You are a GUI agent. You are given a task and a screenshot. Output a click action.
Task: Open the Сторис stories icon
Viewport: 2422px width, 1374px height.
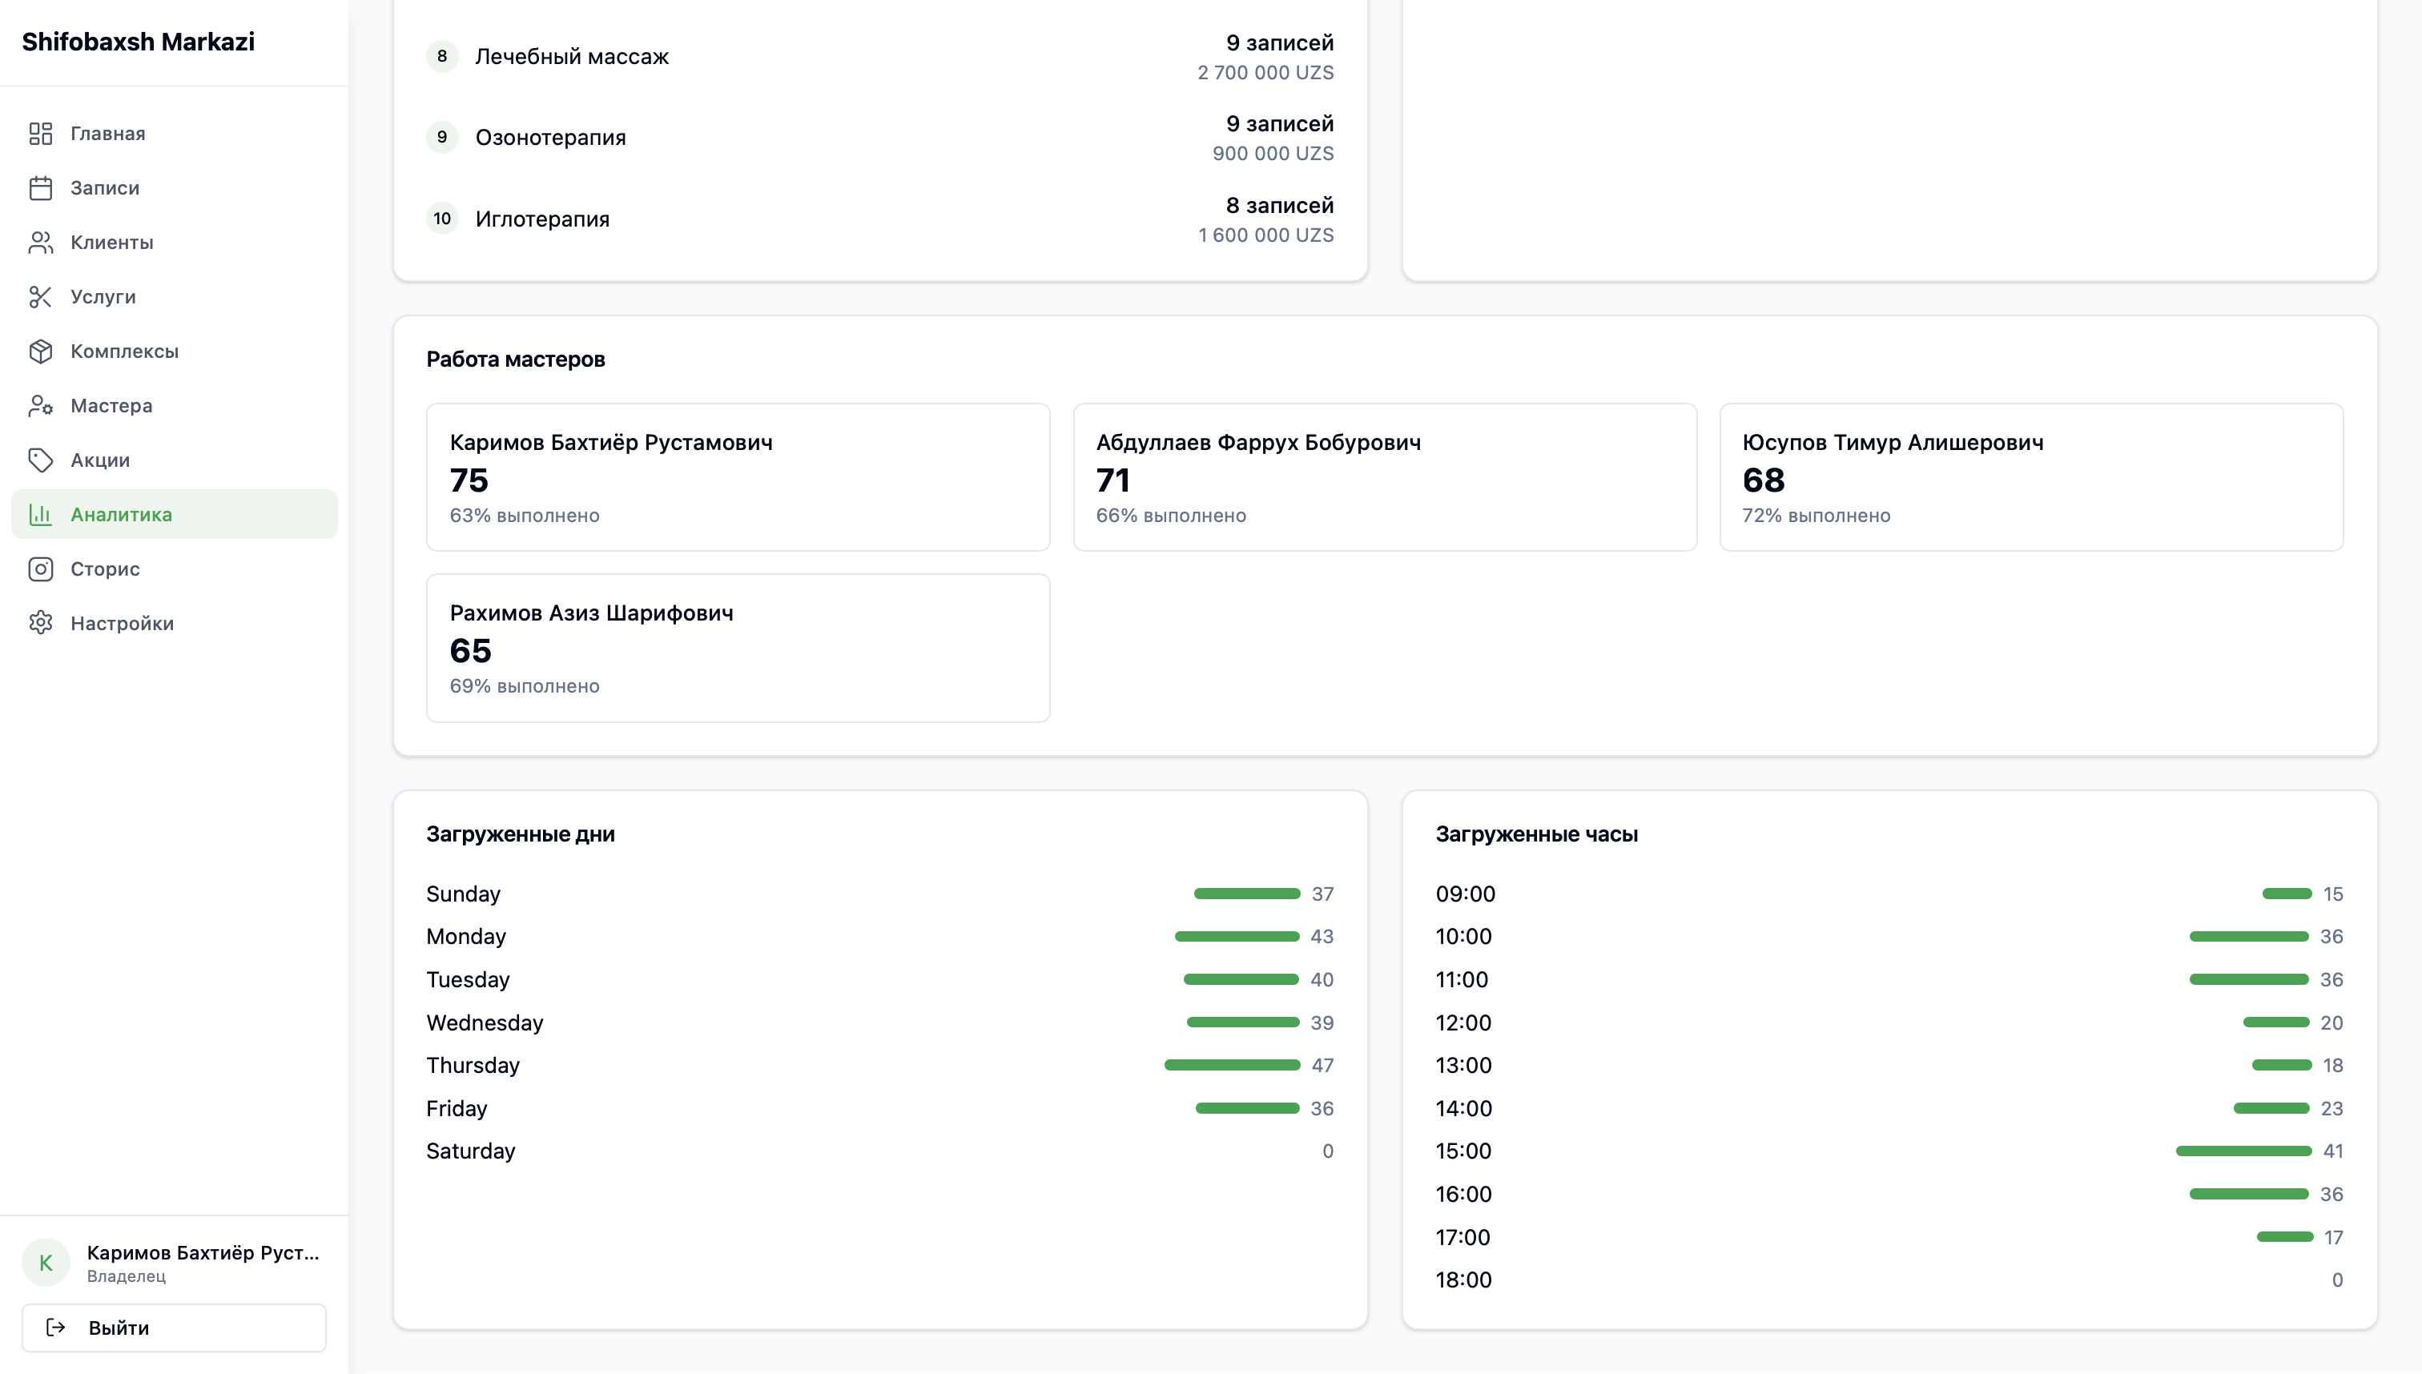pyautogui.click(x=42, y=569)
